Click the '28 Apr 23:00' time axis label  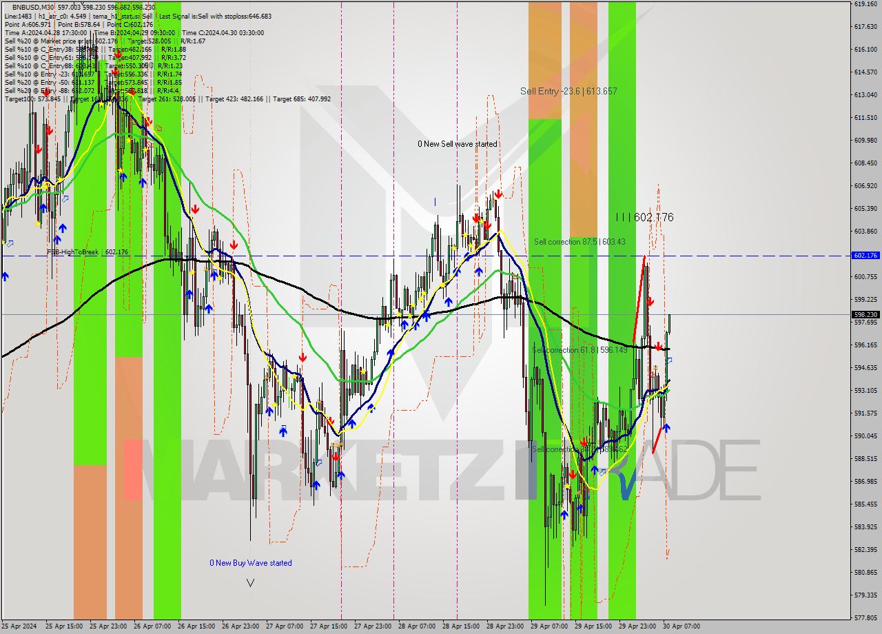point(505,626)
